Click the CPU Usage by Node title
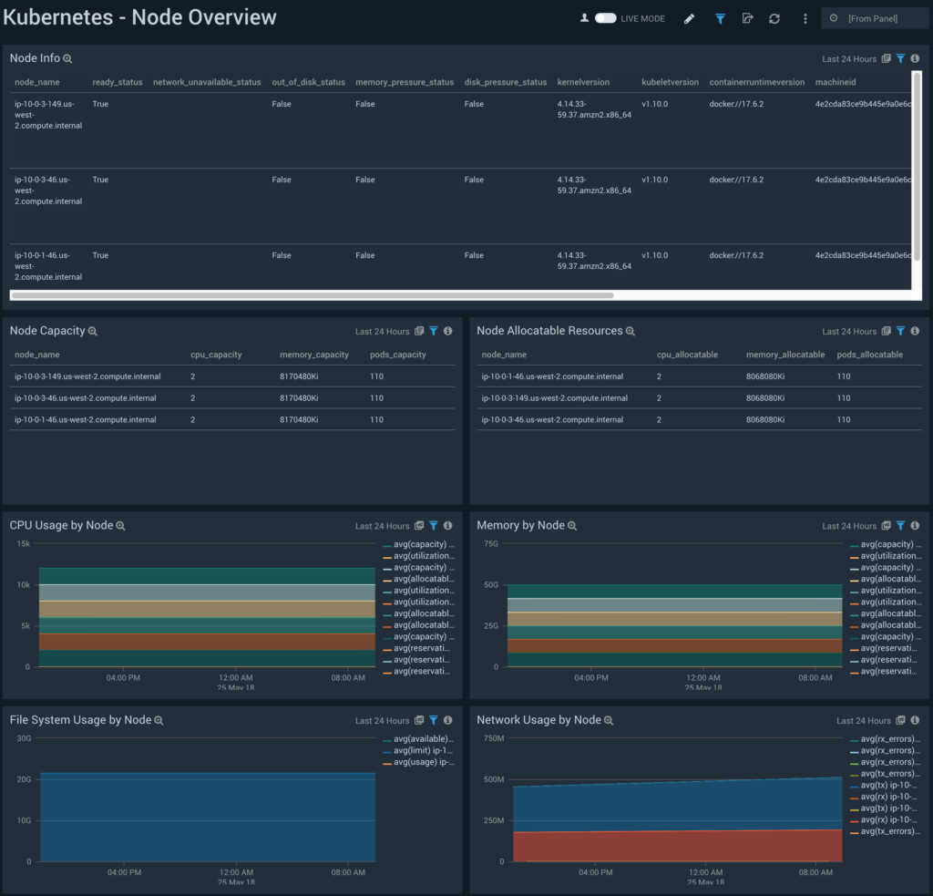The height and width of the screenshot is (896, 933). 61,526
